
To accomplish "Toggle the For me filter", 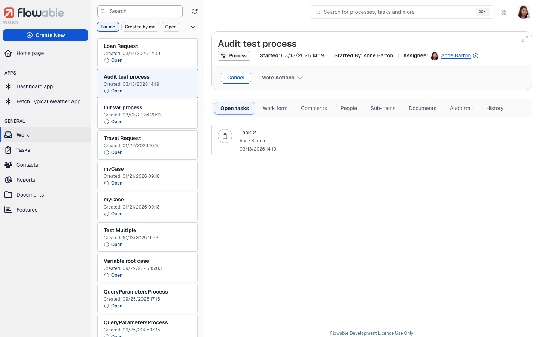I will pos(108,27).
